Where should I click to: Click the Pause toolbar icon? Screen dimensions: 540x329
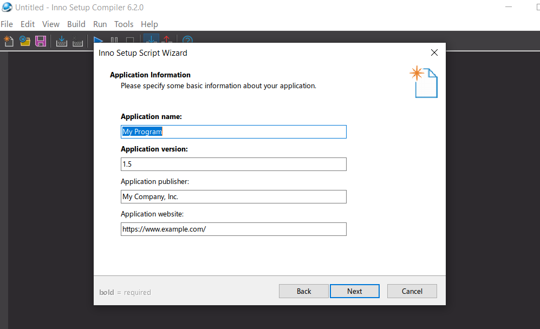pyautogui.click(x=114, y=40)
